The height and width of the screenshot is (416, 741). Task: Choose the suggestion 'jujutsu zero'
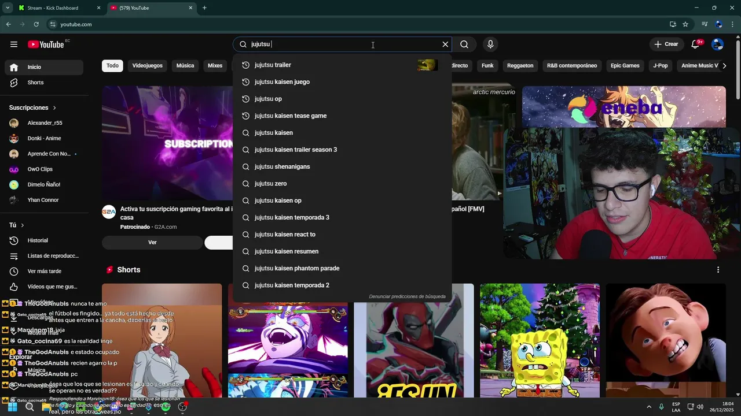click(342, 184)
